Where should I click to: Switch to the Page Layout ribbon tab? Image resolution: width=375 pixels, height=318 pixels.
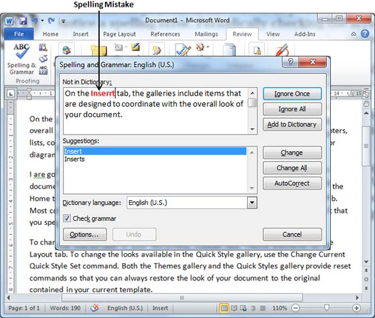click(x=119, y=34)
